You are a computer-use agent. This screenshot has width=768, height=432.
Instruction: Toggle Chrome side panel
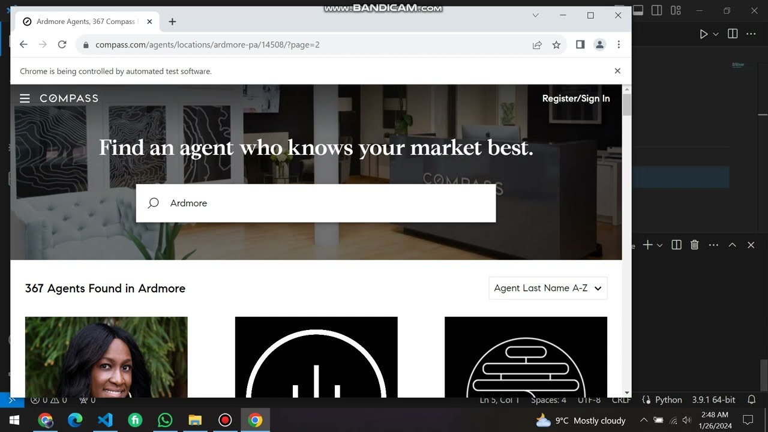(580, 44)
